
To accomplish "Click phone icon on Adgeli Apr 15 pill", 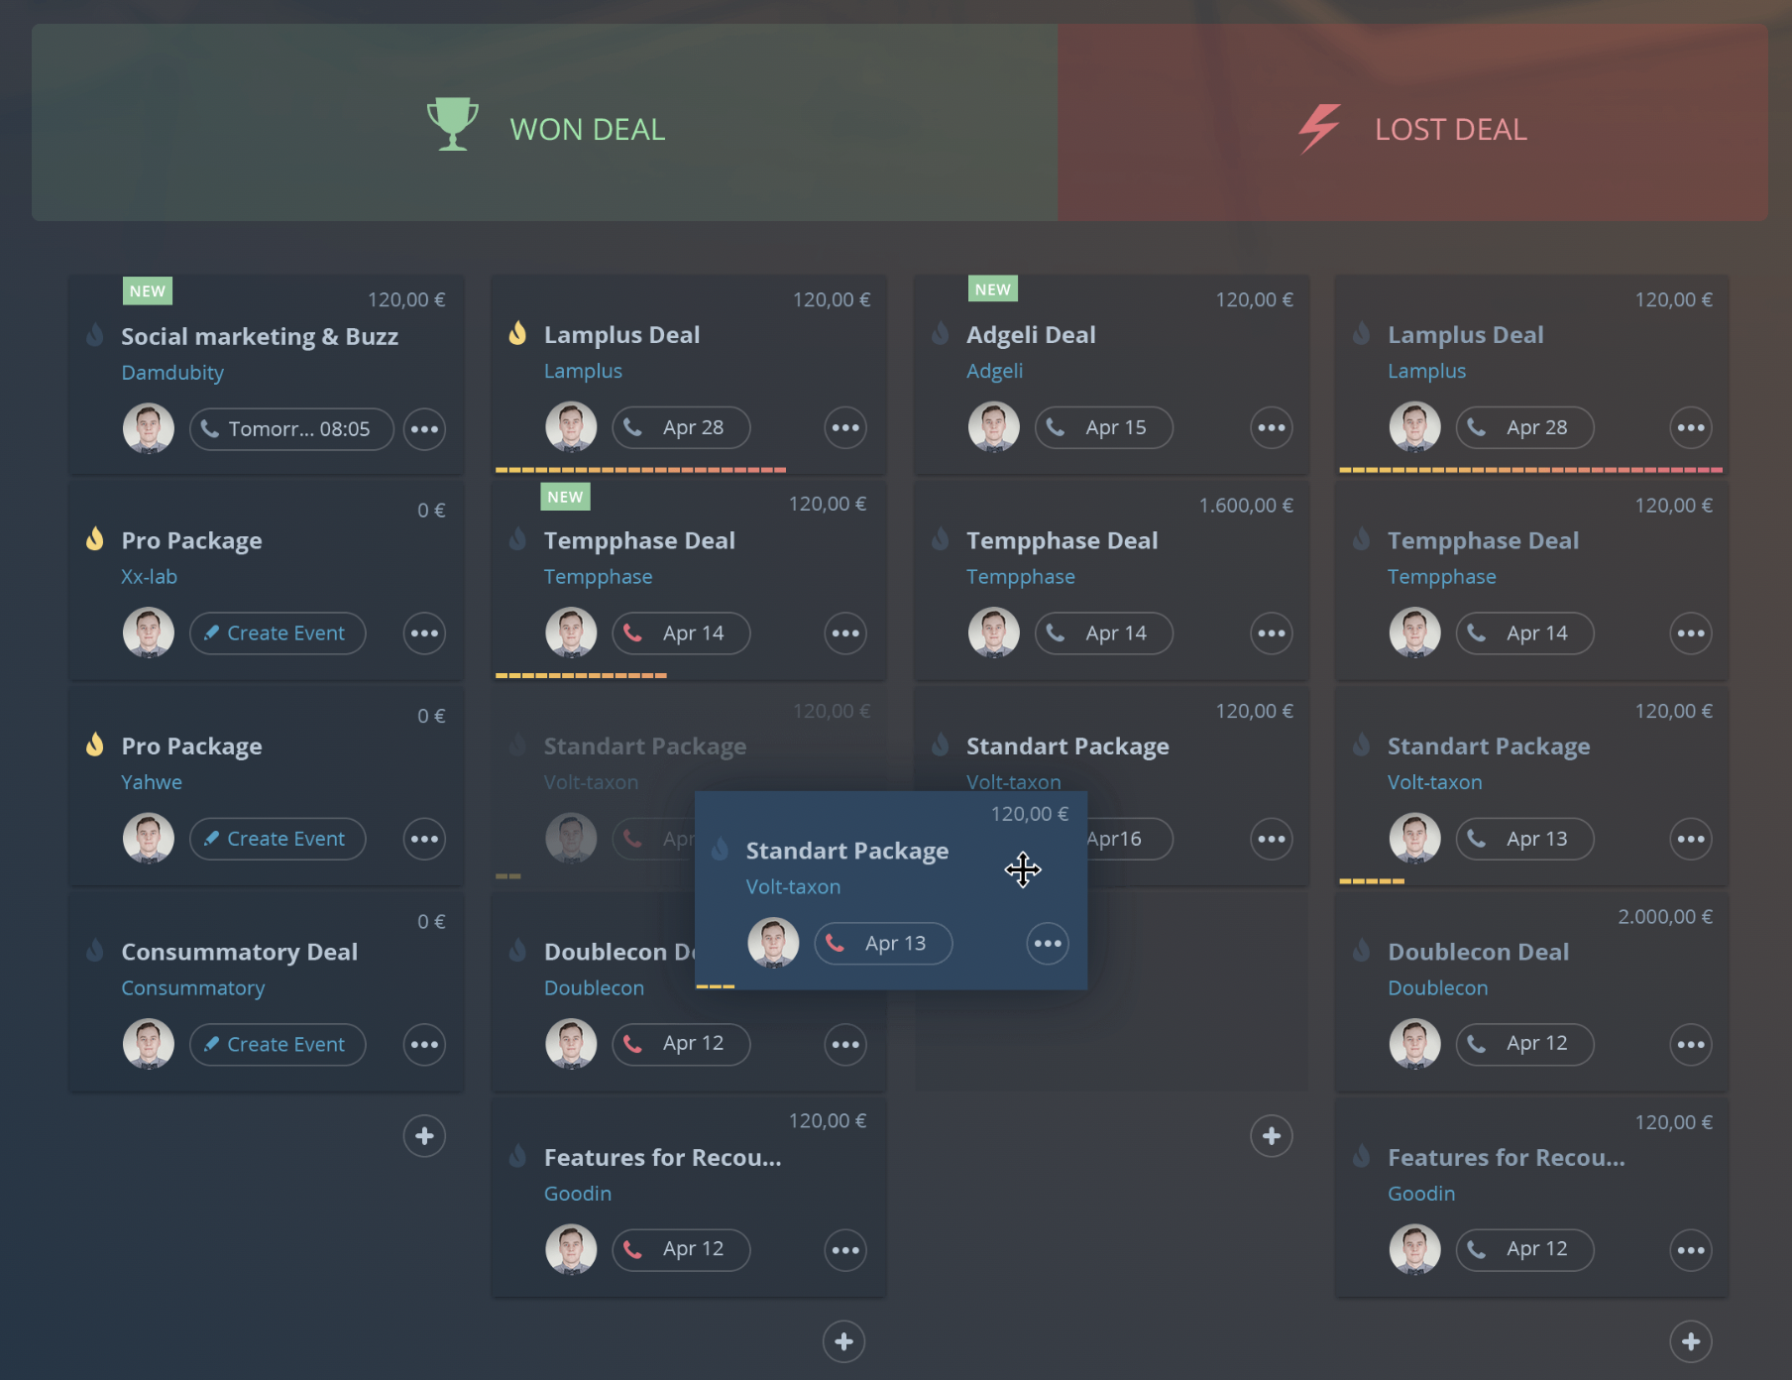I will 1056,427.
